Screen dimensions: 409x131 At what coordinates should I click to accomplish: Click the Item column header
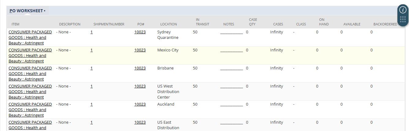[x=15, y=24]
